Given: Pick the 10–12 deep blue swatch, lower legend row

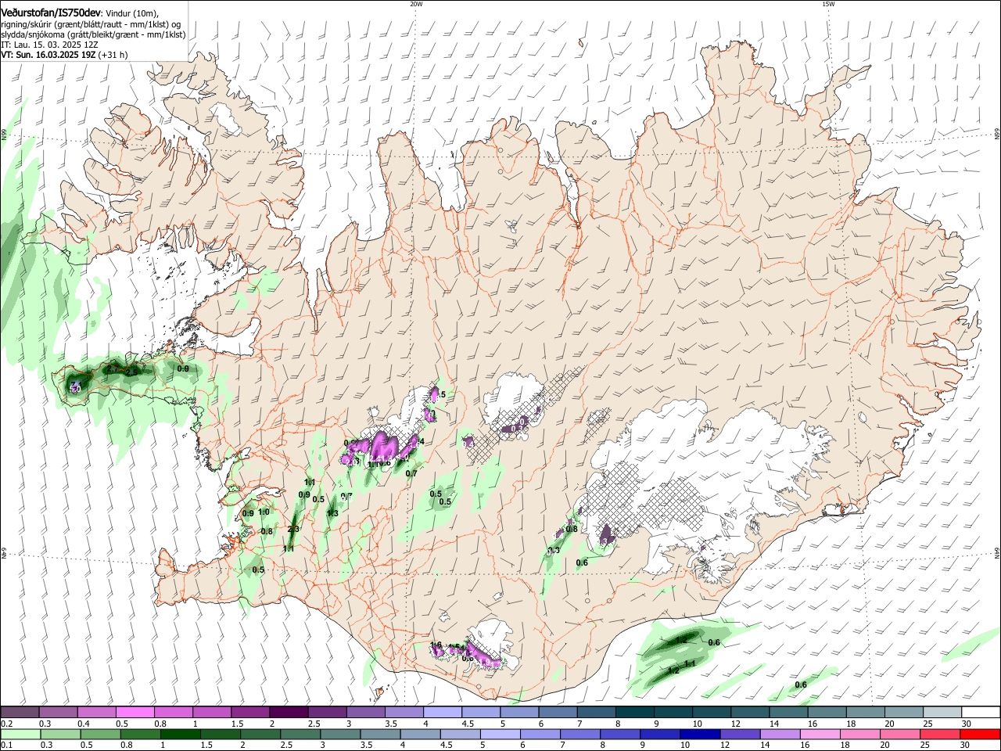Looking at the screenshot, I should pyautogui.click(x=699, y=735).
